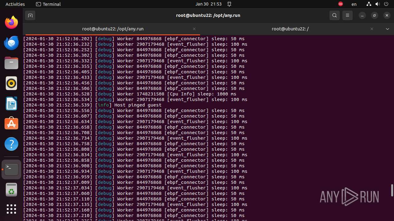Close the root@ubuntu22: / tab

coord(372,29)
